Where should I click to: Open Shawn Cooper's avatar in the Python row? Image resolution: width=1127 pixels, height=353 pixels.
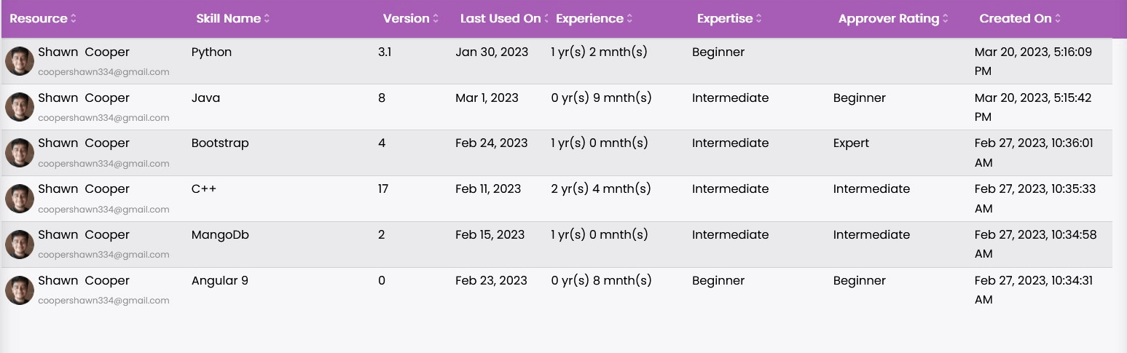coord(20,61)
